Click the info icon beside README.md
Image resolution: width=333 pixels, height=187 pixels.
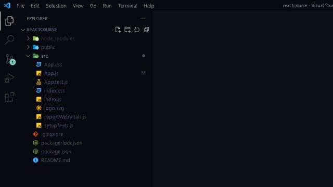(35, 160)
